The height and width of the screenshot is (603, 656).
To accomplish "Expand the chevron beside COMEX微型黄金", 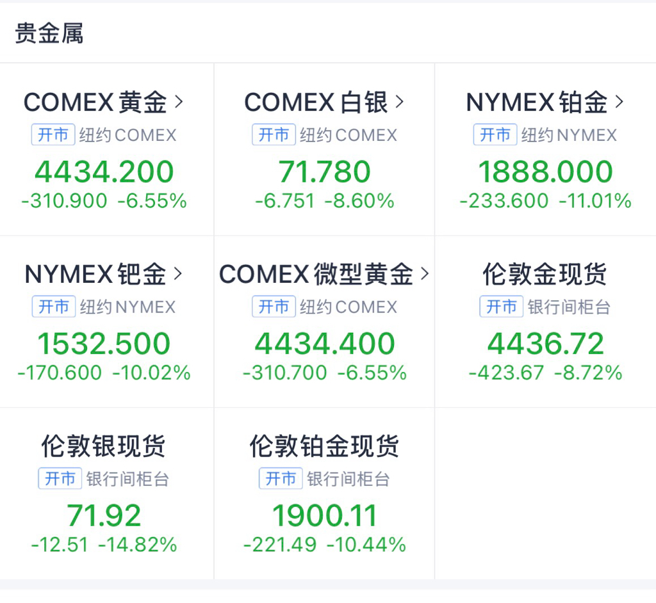I will [425, 273].
